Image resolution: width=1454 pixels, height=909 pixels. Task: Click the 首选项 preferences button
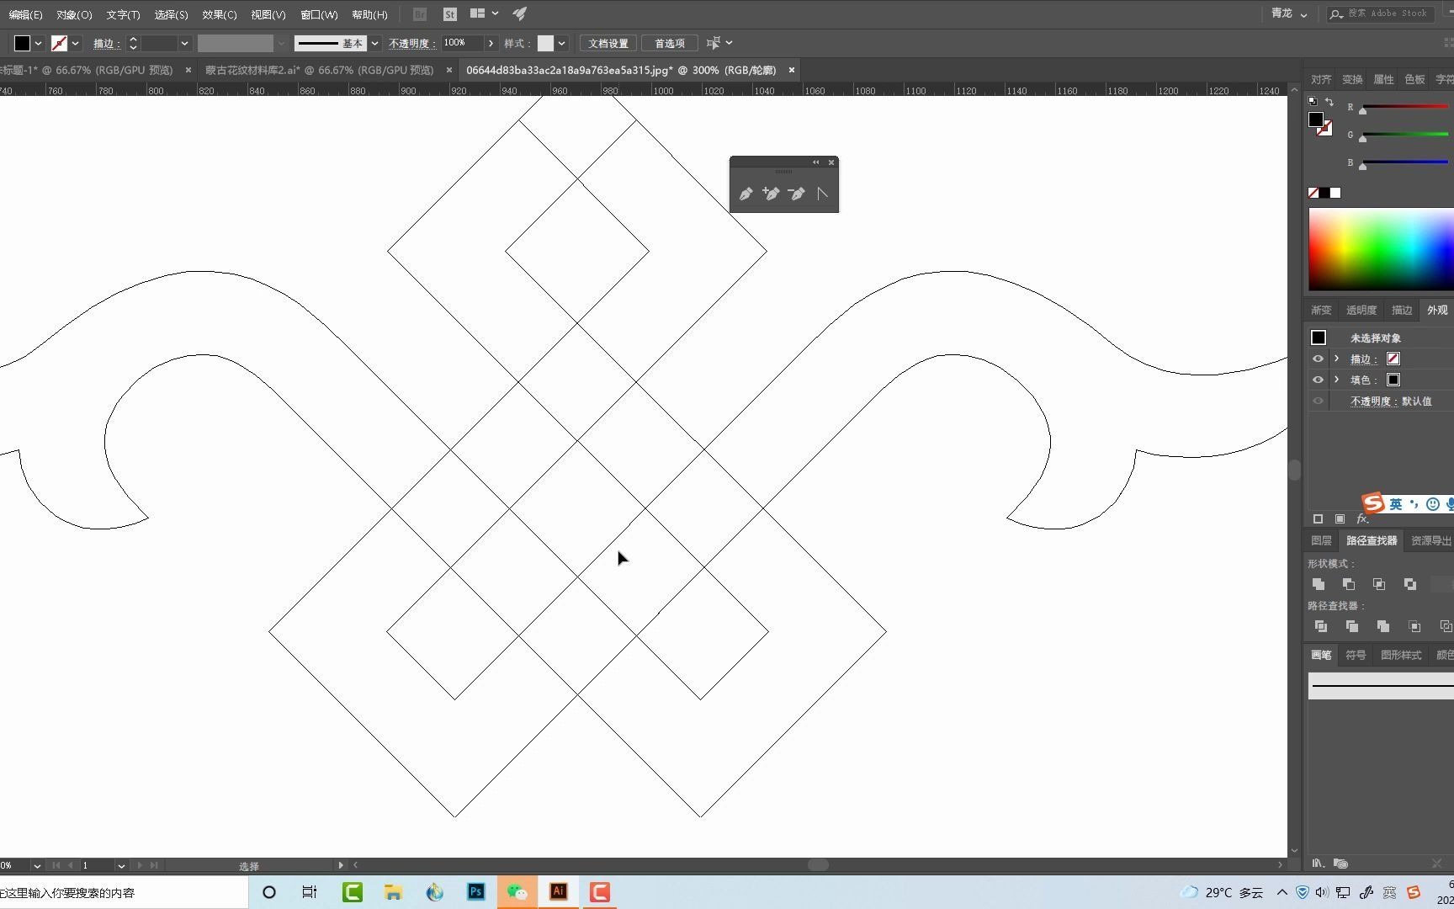tap(670, 44)
